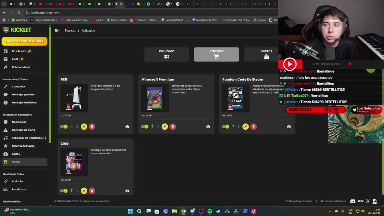
Task: Open the browser tab search dropdown
Action: click(4, 4)
